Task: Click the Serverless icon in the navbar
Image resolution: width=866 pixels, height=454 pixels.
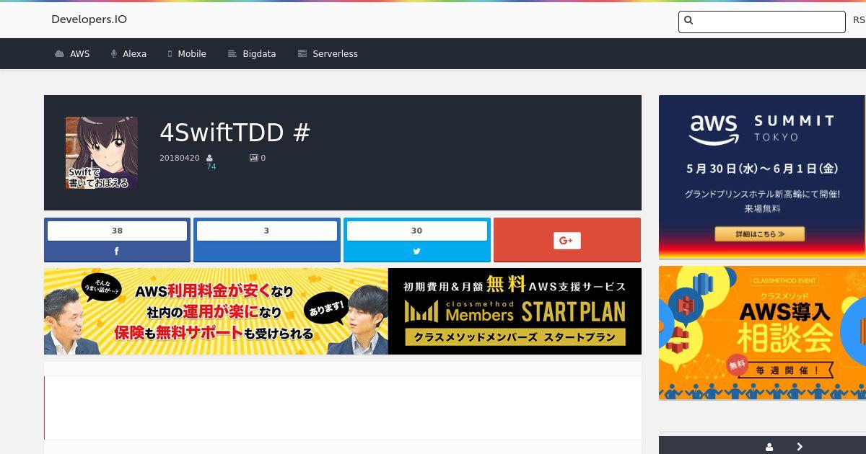Action: tap(302, 54)
